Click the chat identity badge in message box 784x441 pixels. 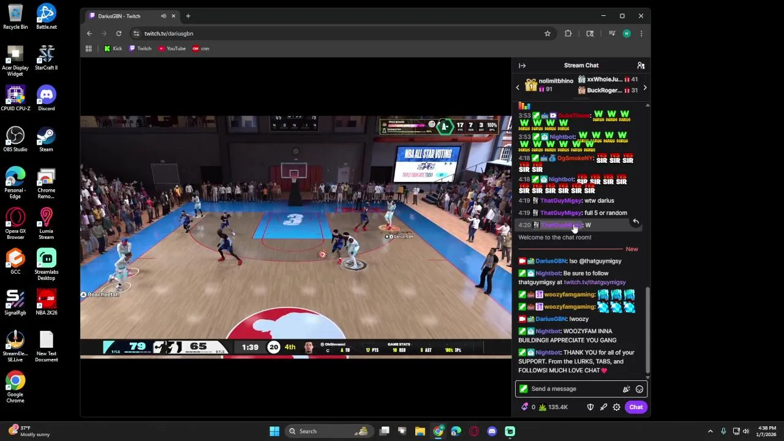[x=523, y=389]
